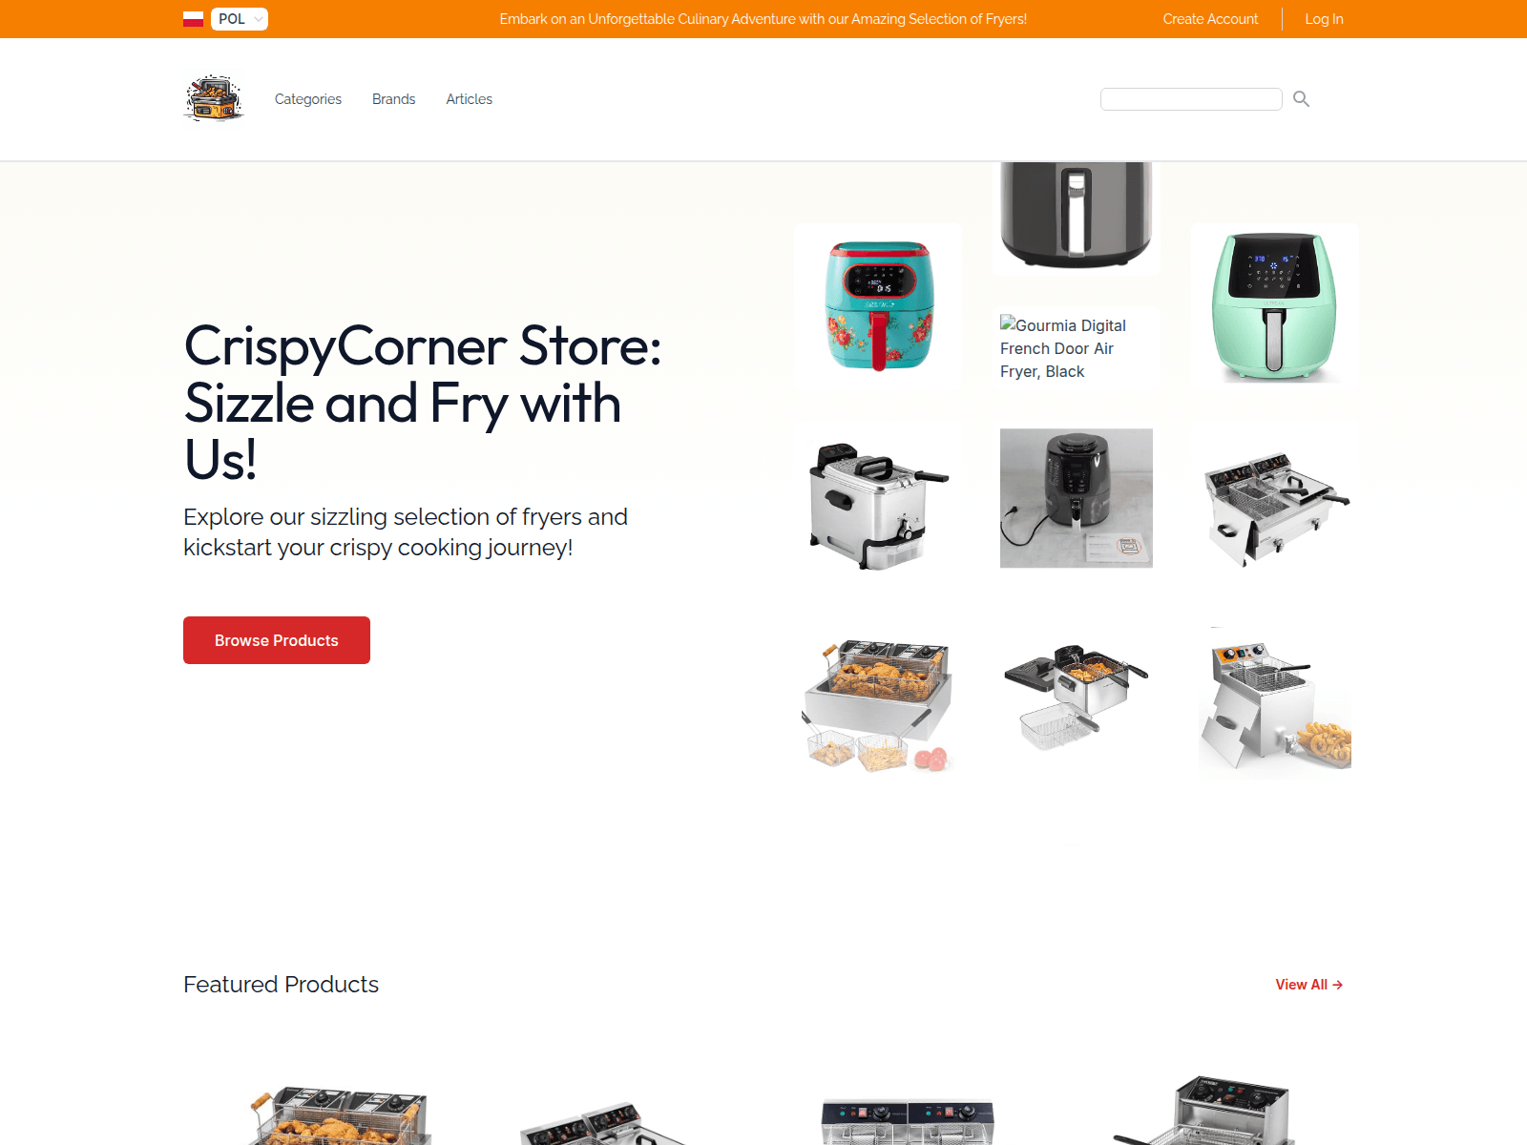Click the CrispyCorner fryer logo

pos(214,99)
